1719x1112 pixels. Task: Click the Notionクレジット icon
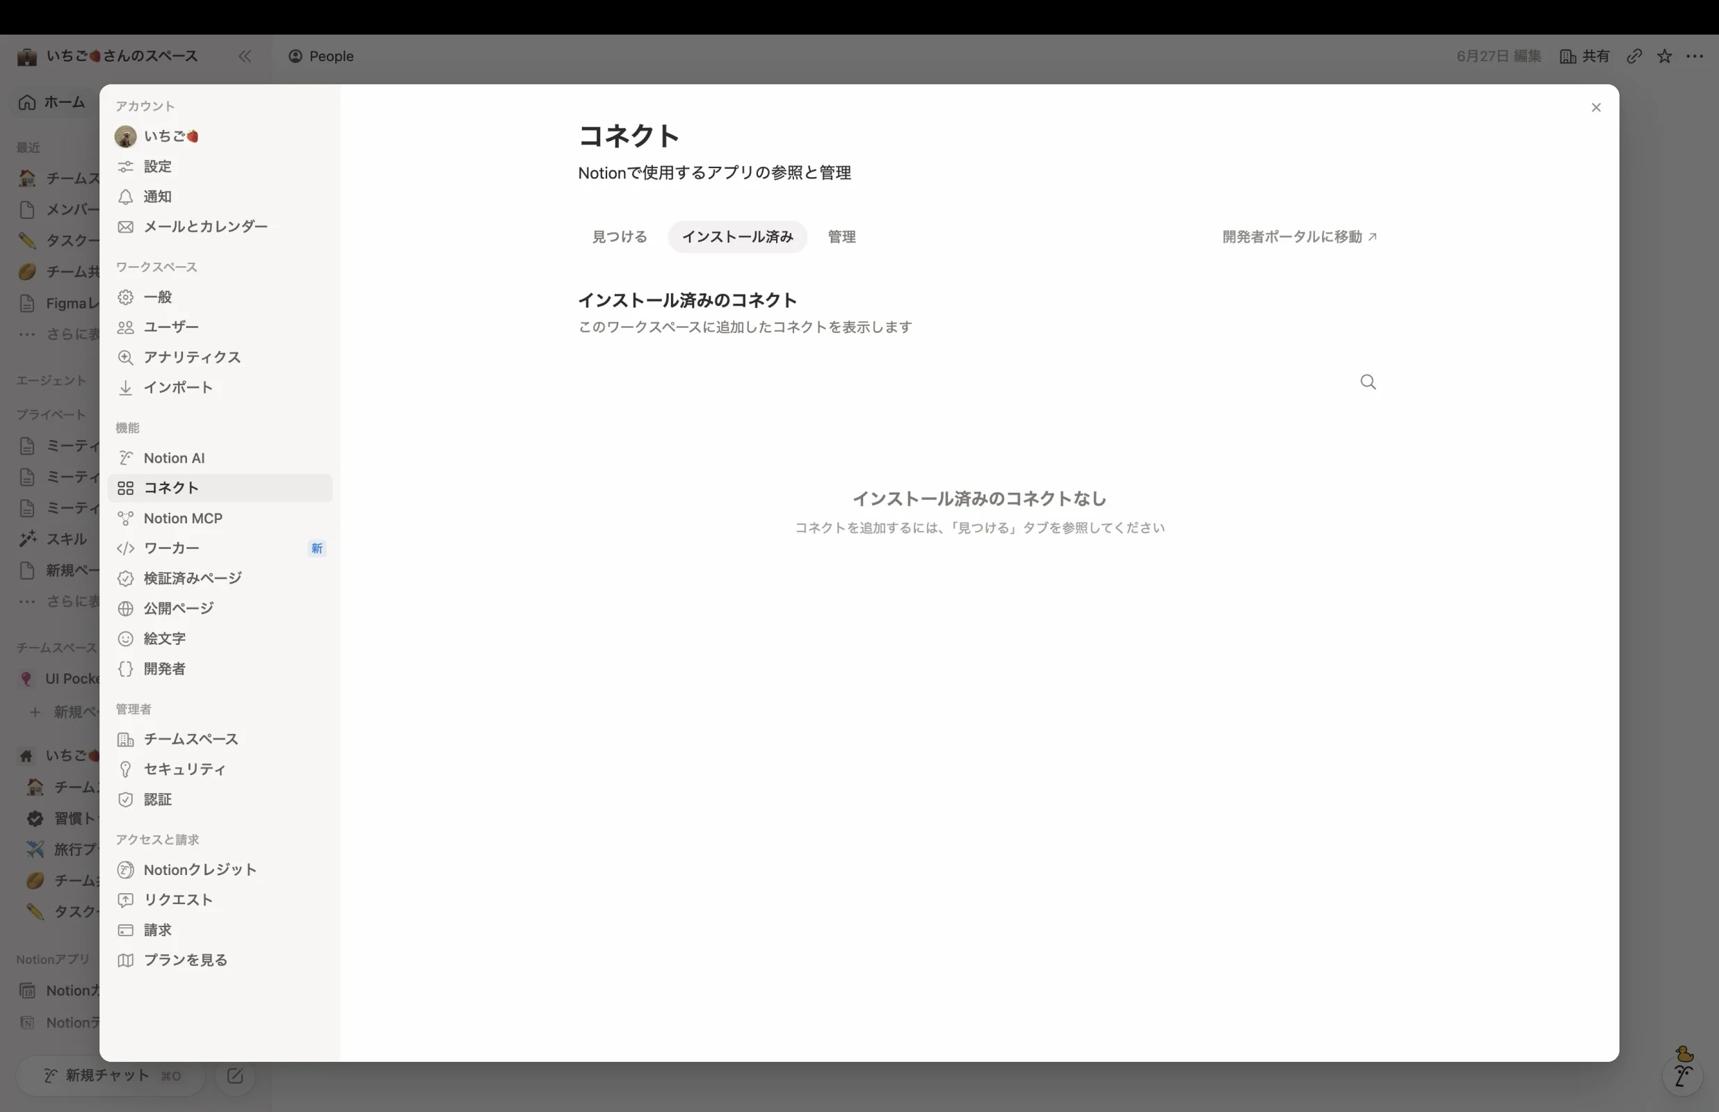point(126,870)
